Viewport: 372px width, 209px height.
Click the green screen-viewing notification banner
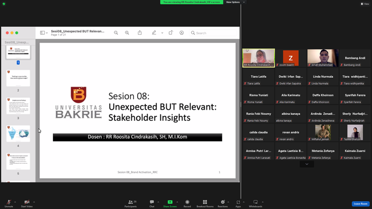coord(191,2)
